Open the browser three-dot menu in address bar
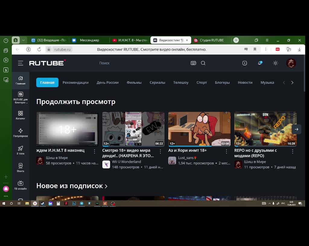The height and width of the screenshot is (246, 309). coord(266,49)
